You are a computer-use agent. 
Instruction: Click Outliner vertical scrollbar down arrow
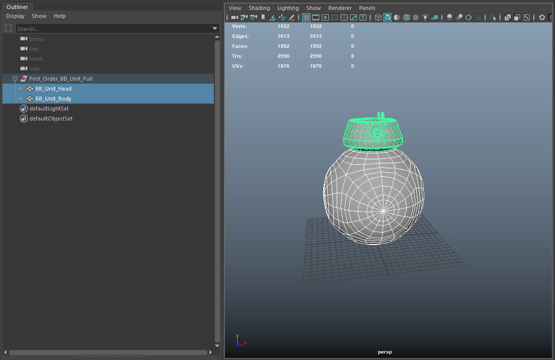(x=217, y=346)
